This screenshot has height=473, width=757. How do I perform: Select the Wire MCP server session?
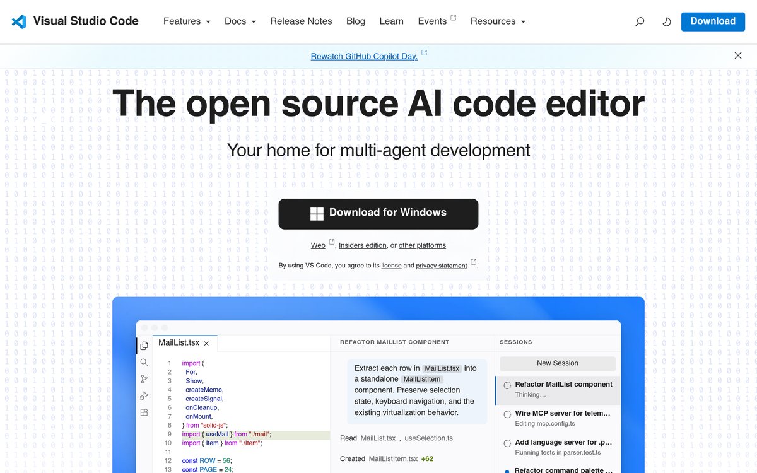click(558, 419)
